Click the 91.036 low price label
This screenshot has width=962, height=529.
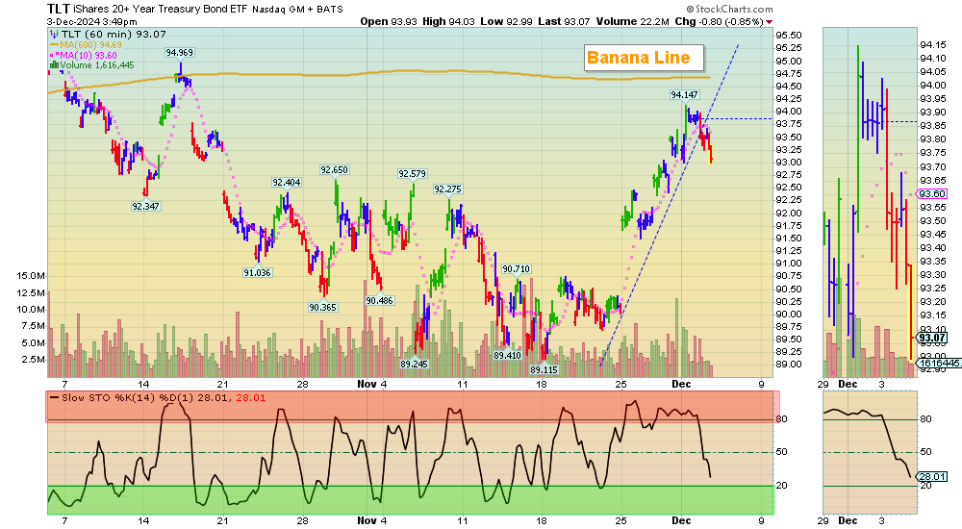[257, 272]
